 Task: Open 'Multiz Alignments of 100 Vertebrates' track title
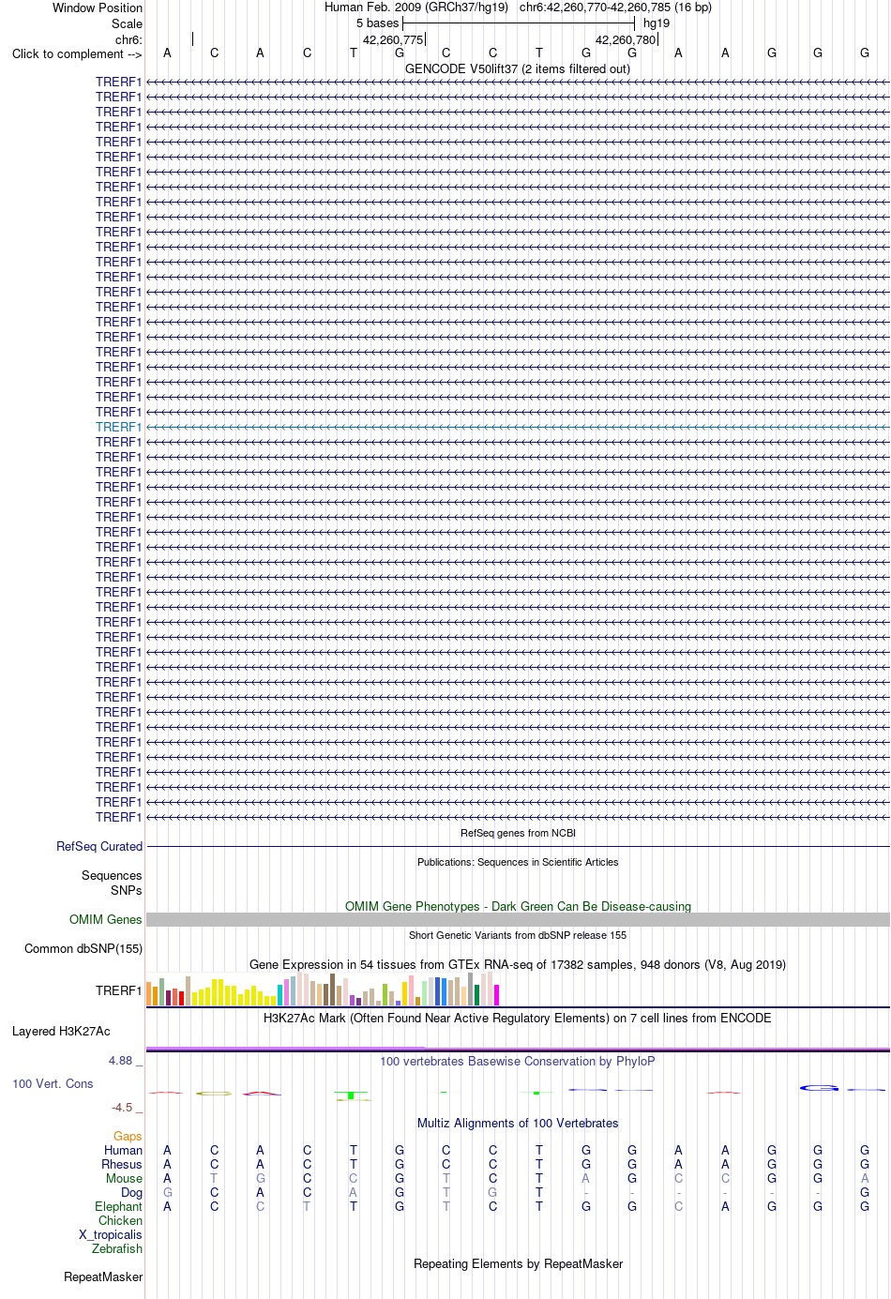[x=518, y=1123]
